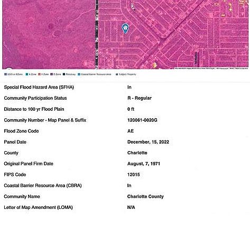Click 'Coastal Barrier Resource Area (CBRA)' label
250x229 pixels.
pos(43,186)
